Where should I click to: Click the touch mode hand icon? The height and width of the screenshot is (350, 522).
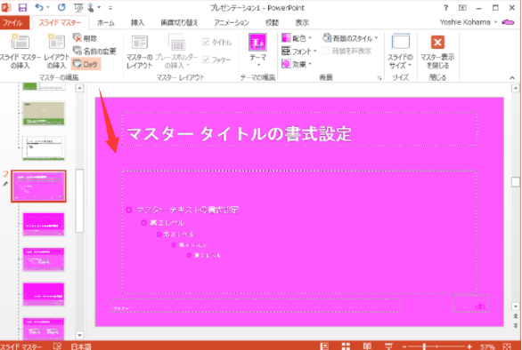91,7
